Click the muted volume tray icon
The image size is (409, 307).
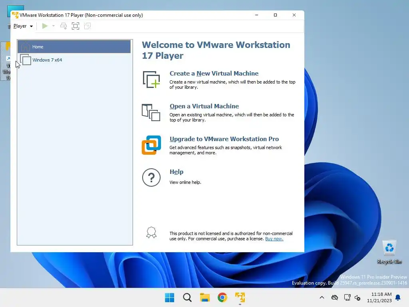(357, 297)
